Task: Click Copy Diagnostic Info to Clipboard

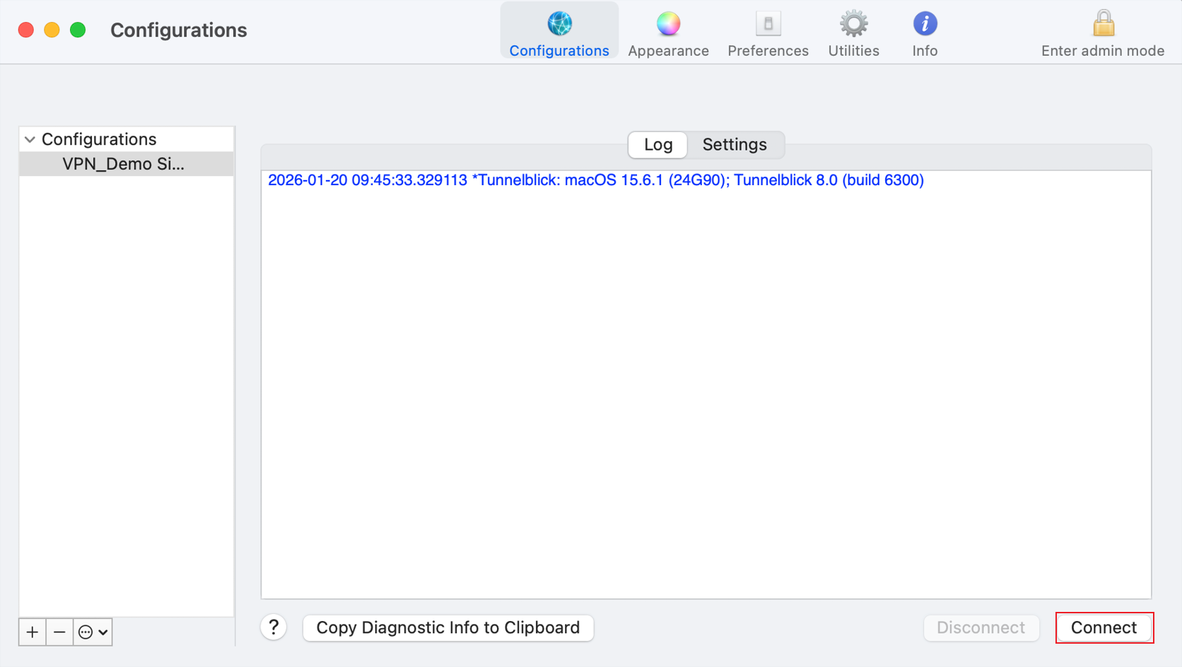Action: point(447,627)
